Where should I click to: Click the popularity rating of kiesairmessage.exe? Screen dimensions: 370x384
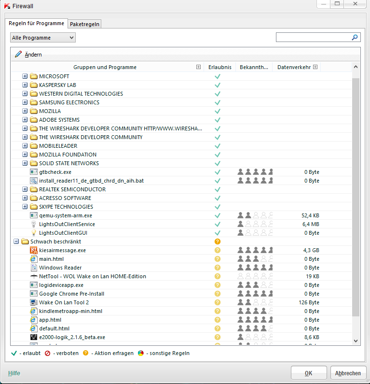click(x=255, y=250)
